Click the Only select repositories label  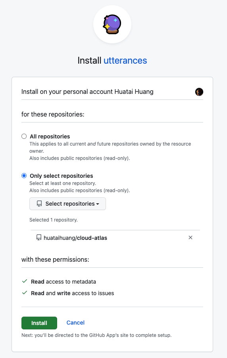click(62, 176)
